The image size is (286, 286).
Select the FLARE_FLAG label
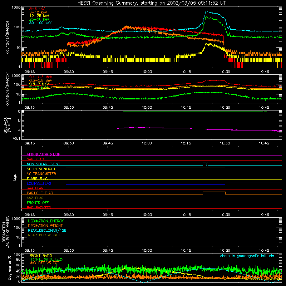[37, 178]
